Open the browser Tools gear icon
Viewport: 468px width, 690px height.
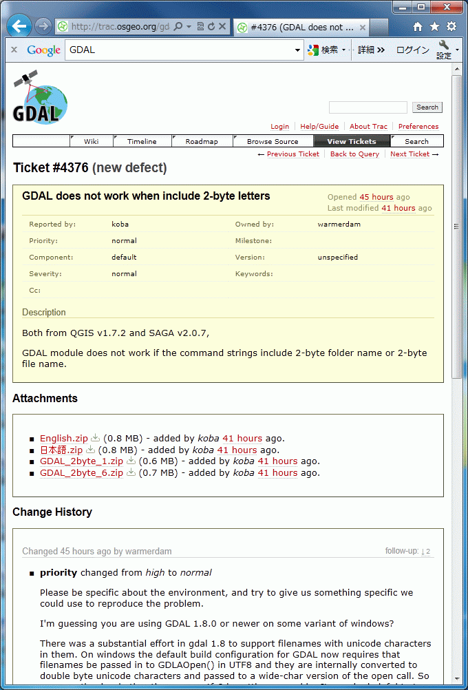coord(451,27)
